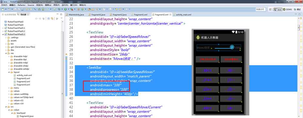Open the Refactor menu
303x118 pixels.
click(x=22, y=5)
